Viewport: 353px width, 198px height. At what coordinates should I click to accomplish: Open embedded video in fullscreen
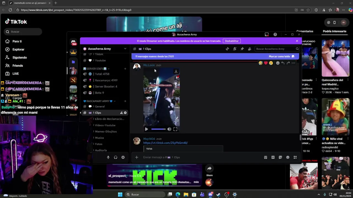(175, 129)
